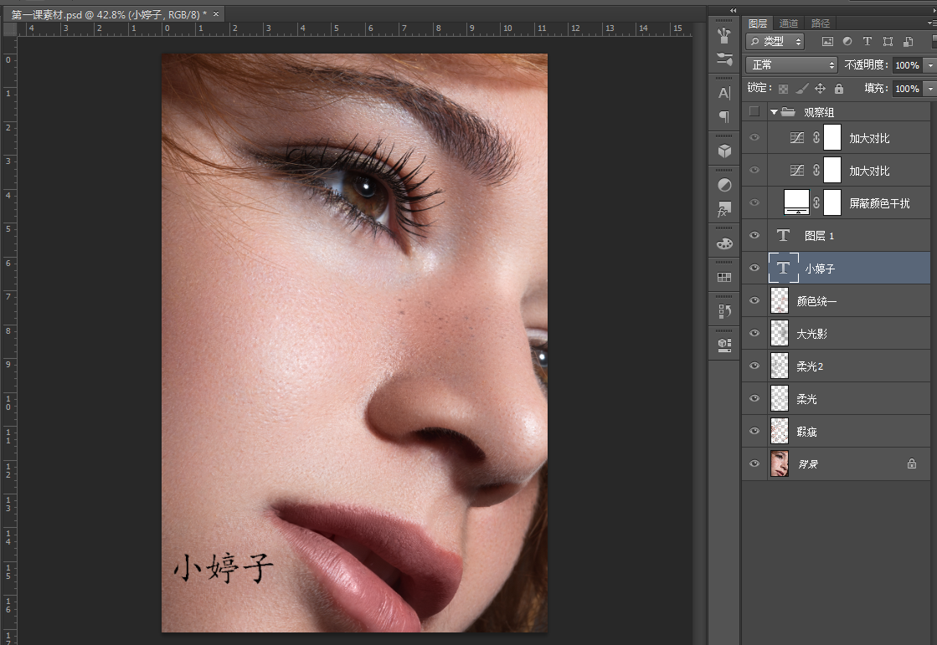Click the lock all padlock icon

click(x=838, y=88)
